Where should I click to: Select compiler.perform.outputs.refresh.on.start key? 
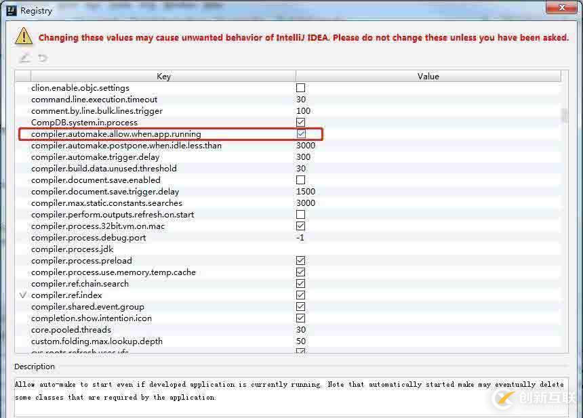[x=113, y=214]
